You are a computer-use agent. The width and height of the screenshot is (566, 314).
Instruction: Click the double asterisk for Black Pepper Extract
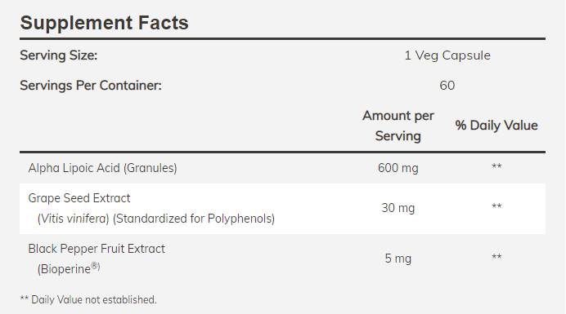tap(496, 256)
